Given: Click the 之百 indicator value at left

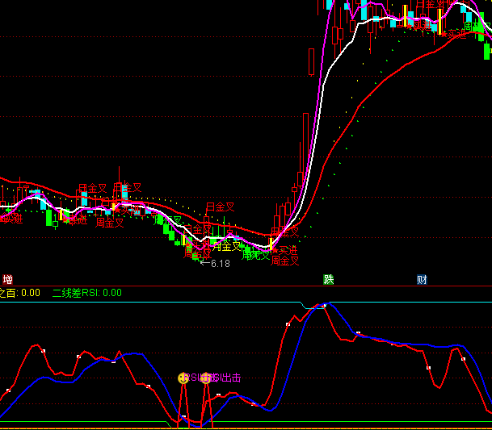Looking at the screenshot, I should (19, 293).
